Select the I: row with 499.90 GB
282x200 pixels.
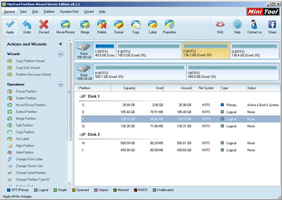pyautogui.click(x=180, y=150)
